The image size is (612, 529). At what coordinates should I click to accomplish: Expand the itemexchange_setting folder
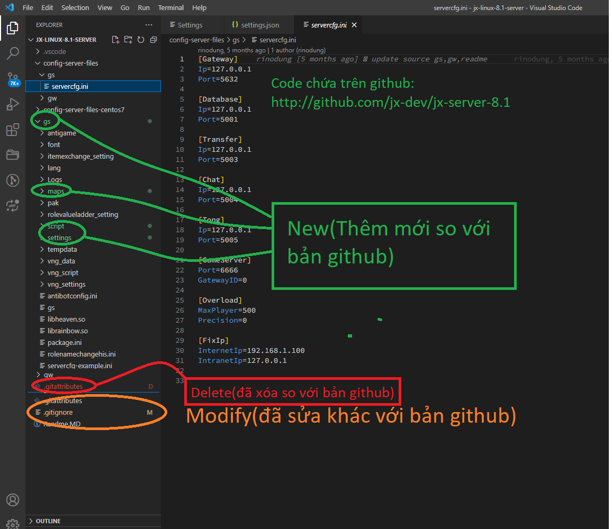93,156
